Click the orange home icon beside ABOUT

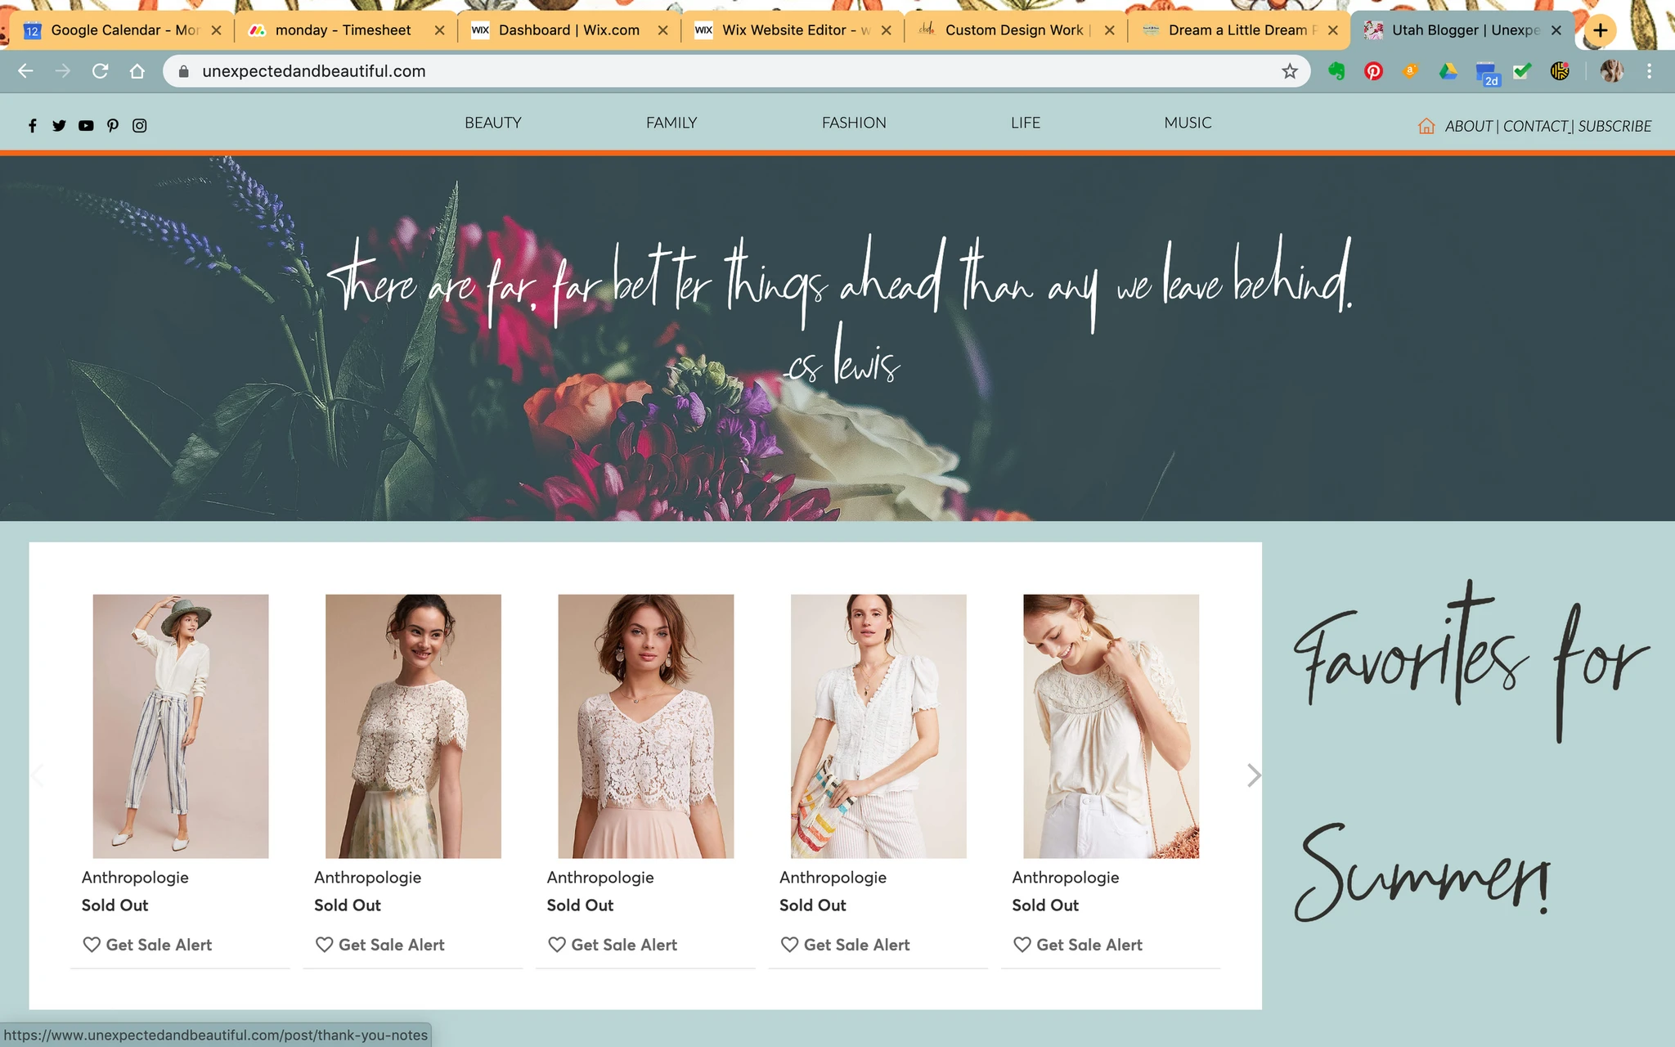(x=1426, y=126)
